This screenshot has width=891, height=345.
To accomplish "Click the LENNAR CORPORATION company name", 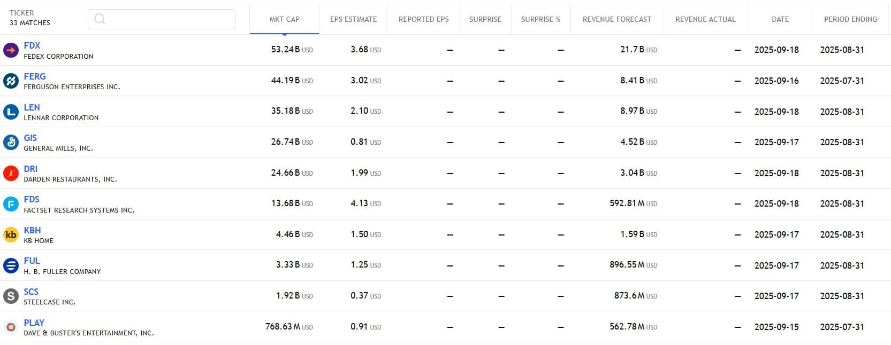I will [61, 118].
